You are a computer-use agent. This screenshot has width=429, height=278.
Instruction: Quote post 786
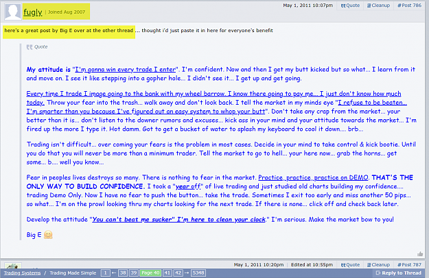[350, 5]
